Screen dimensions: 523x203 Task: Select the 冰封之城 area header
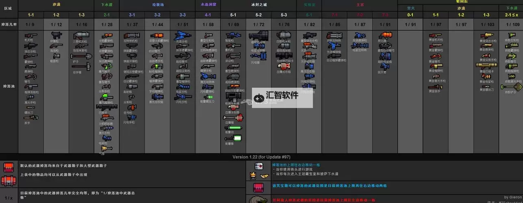259,5
